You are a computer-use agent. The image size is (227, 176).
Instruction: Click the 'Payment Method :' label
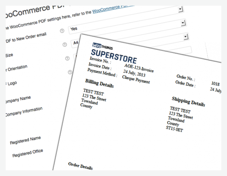[102, 73]
